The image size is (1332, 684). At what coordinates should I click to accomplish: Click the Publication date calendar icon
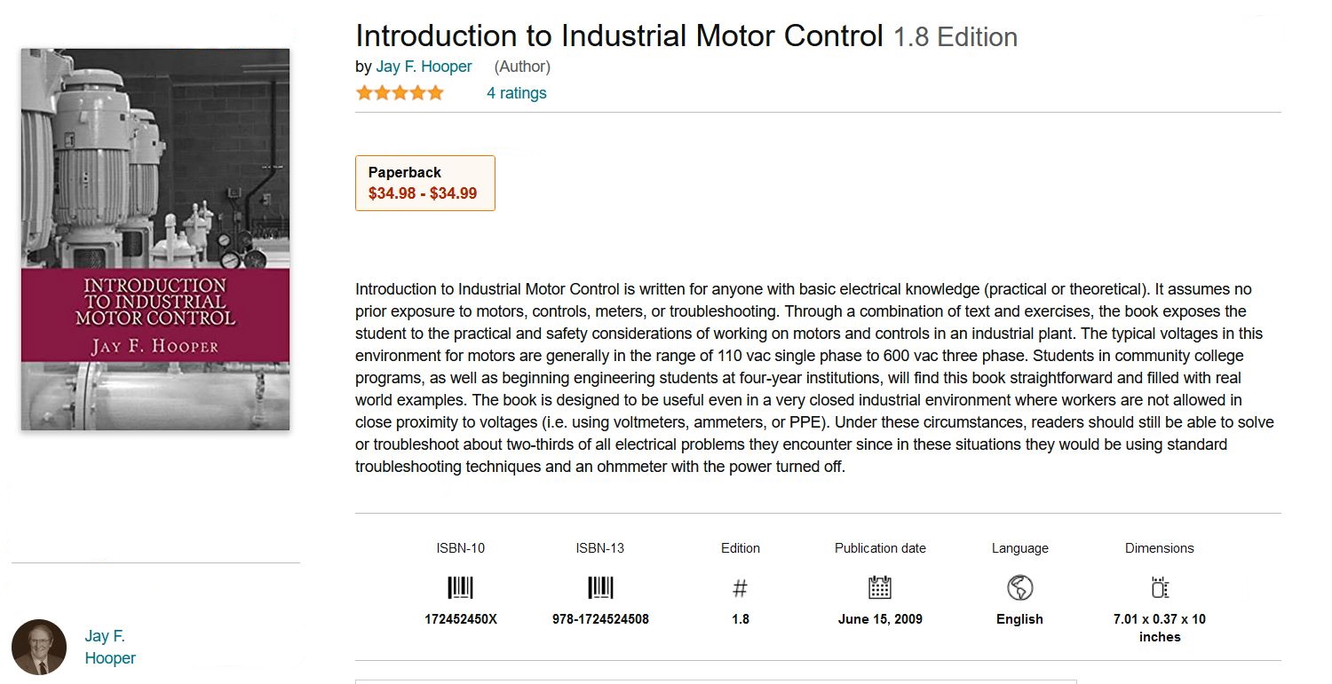(879, 587)
